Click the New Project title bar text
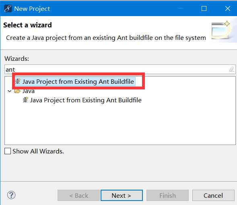The image size is (237, 205). pyautogui.click(x=32, y=9)
